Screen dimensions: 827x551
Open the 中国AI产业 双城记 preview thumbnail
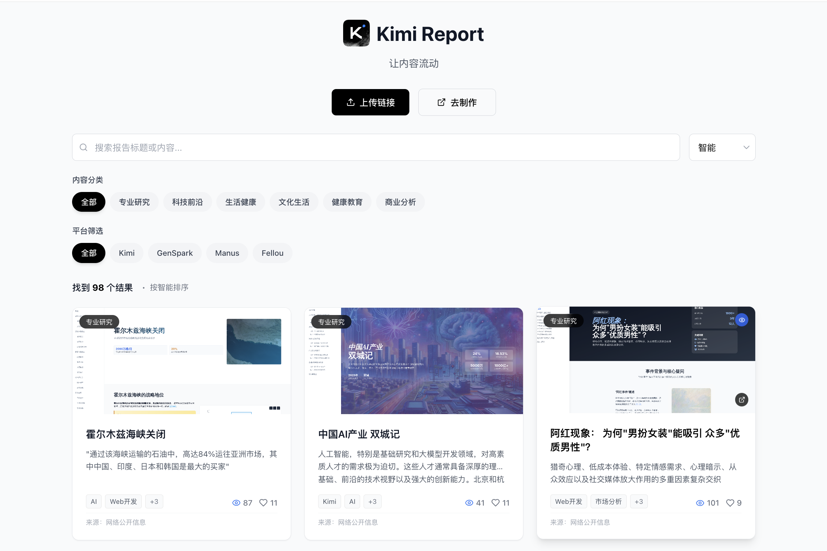(414, 361)
